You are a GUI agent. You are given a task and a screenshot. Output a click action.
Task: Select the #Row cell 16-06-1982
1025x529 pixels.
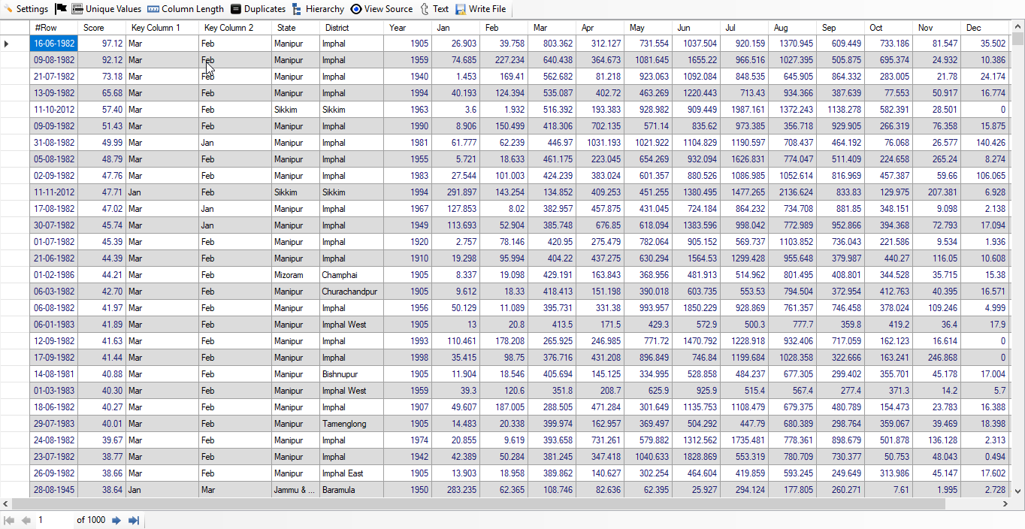[x=53, y=44]
